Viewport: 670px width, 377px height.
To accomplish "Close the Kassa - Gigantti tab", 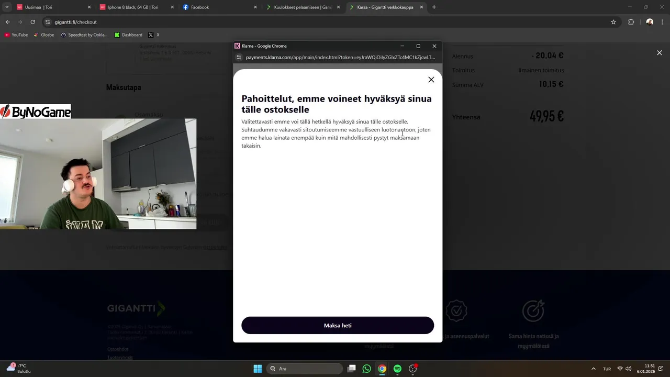I will tap(421, 7).
